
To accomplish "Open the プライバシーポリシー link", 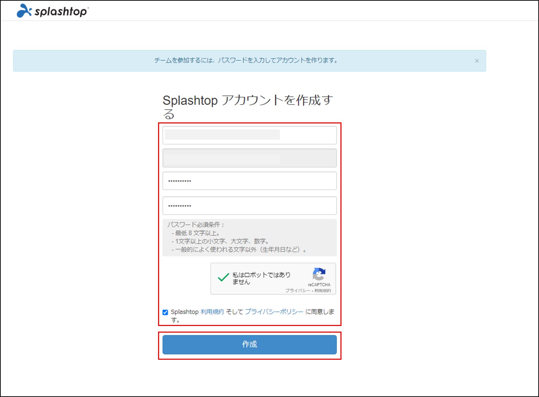I will [x=274, y=312].
